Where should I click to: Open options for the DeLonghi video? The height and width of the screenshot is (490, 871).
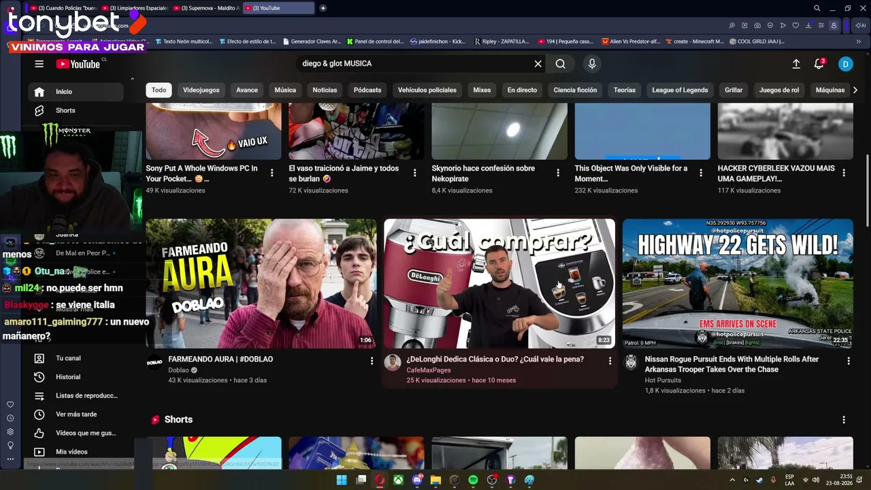[610, 361]
